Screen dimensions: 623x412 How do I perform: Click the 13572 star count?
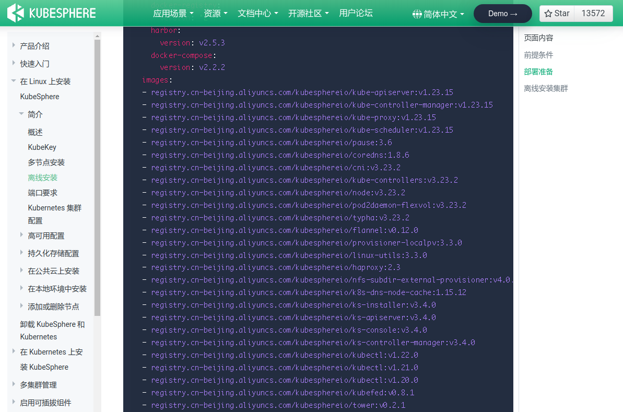coord(593,14)
